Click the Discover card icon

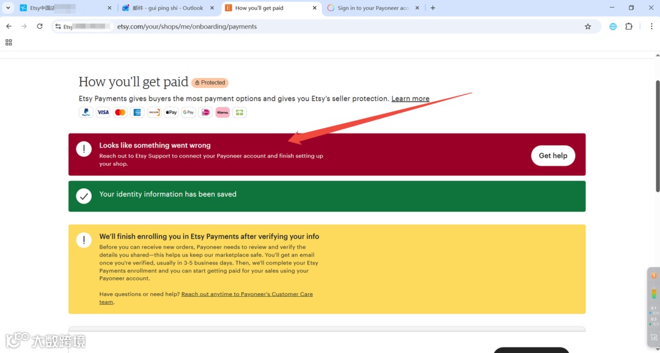coord(154,112)
